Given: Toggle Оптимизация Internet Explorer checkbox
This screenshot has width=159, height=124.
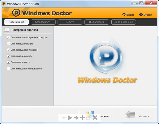Looking at the screenshot, I should tap(9, 69).
